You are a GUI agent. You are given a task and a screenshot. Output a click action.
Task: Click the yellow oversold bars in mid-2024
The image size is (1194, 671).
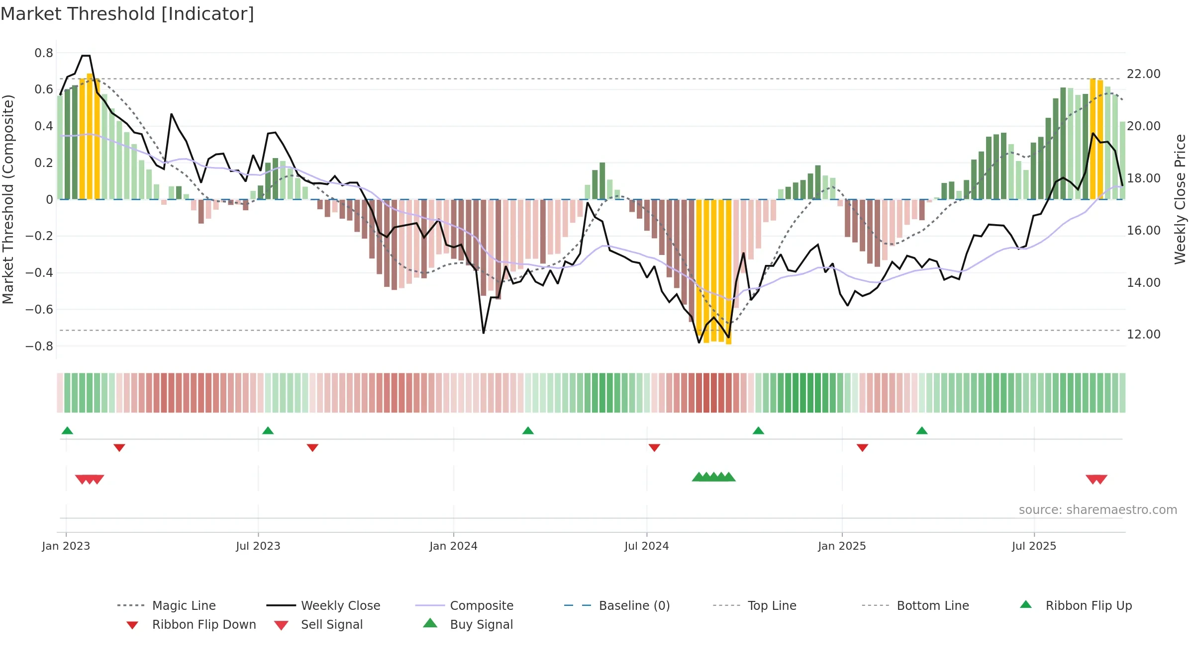coord(714,271)
